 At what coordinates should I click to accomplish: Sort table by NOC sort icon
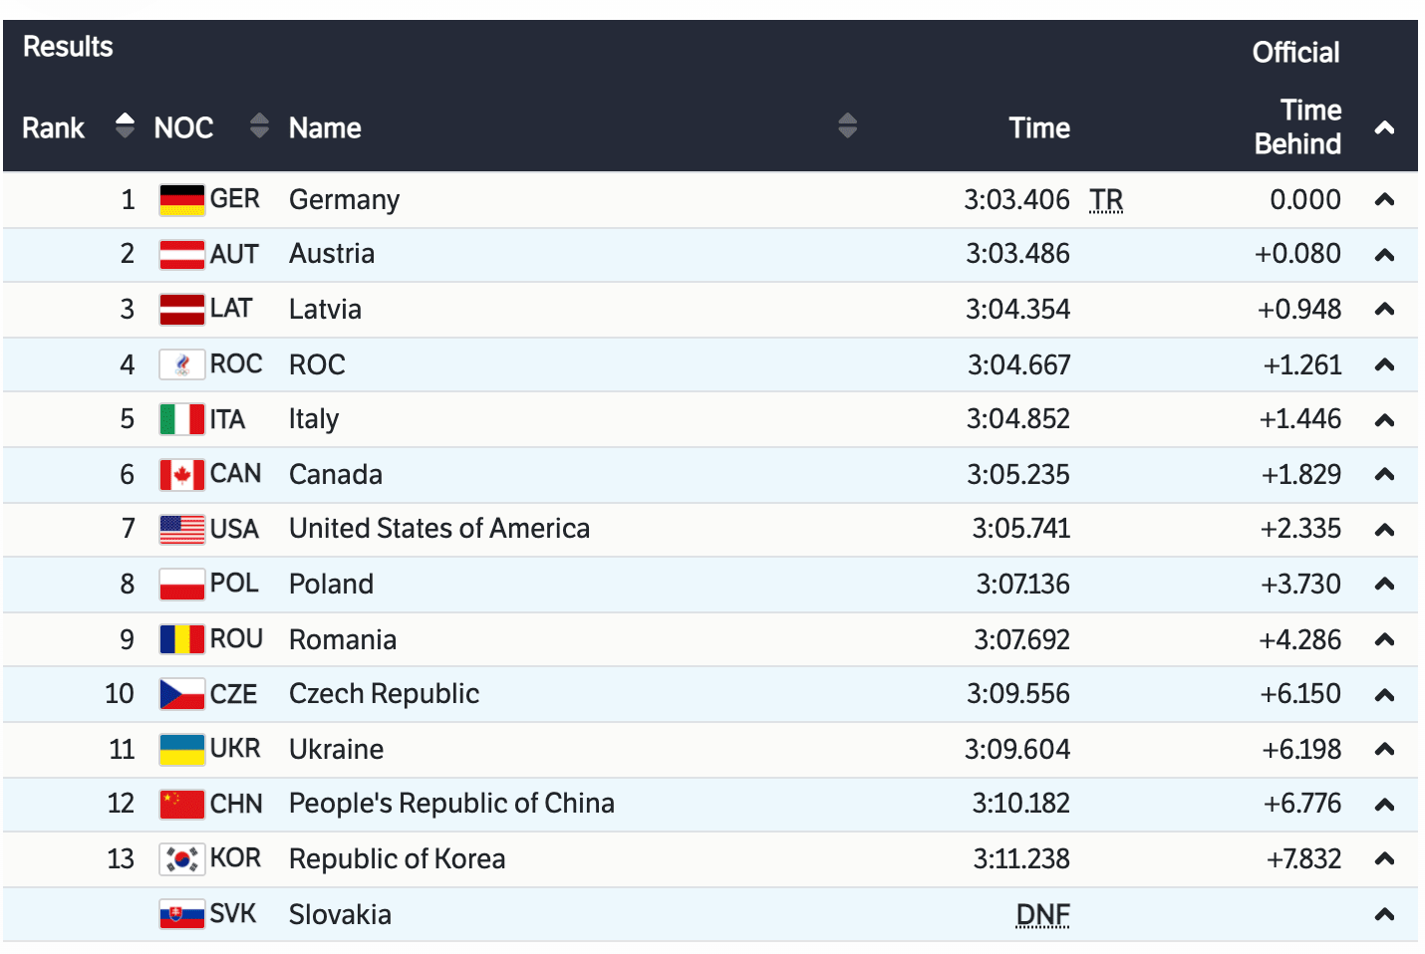coord(259,126)
